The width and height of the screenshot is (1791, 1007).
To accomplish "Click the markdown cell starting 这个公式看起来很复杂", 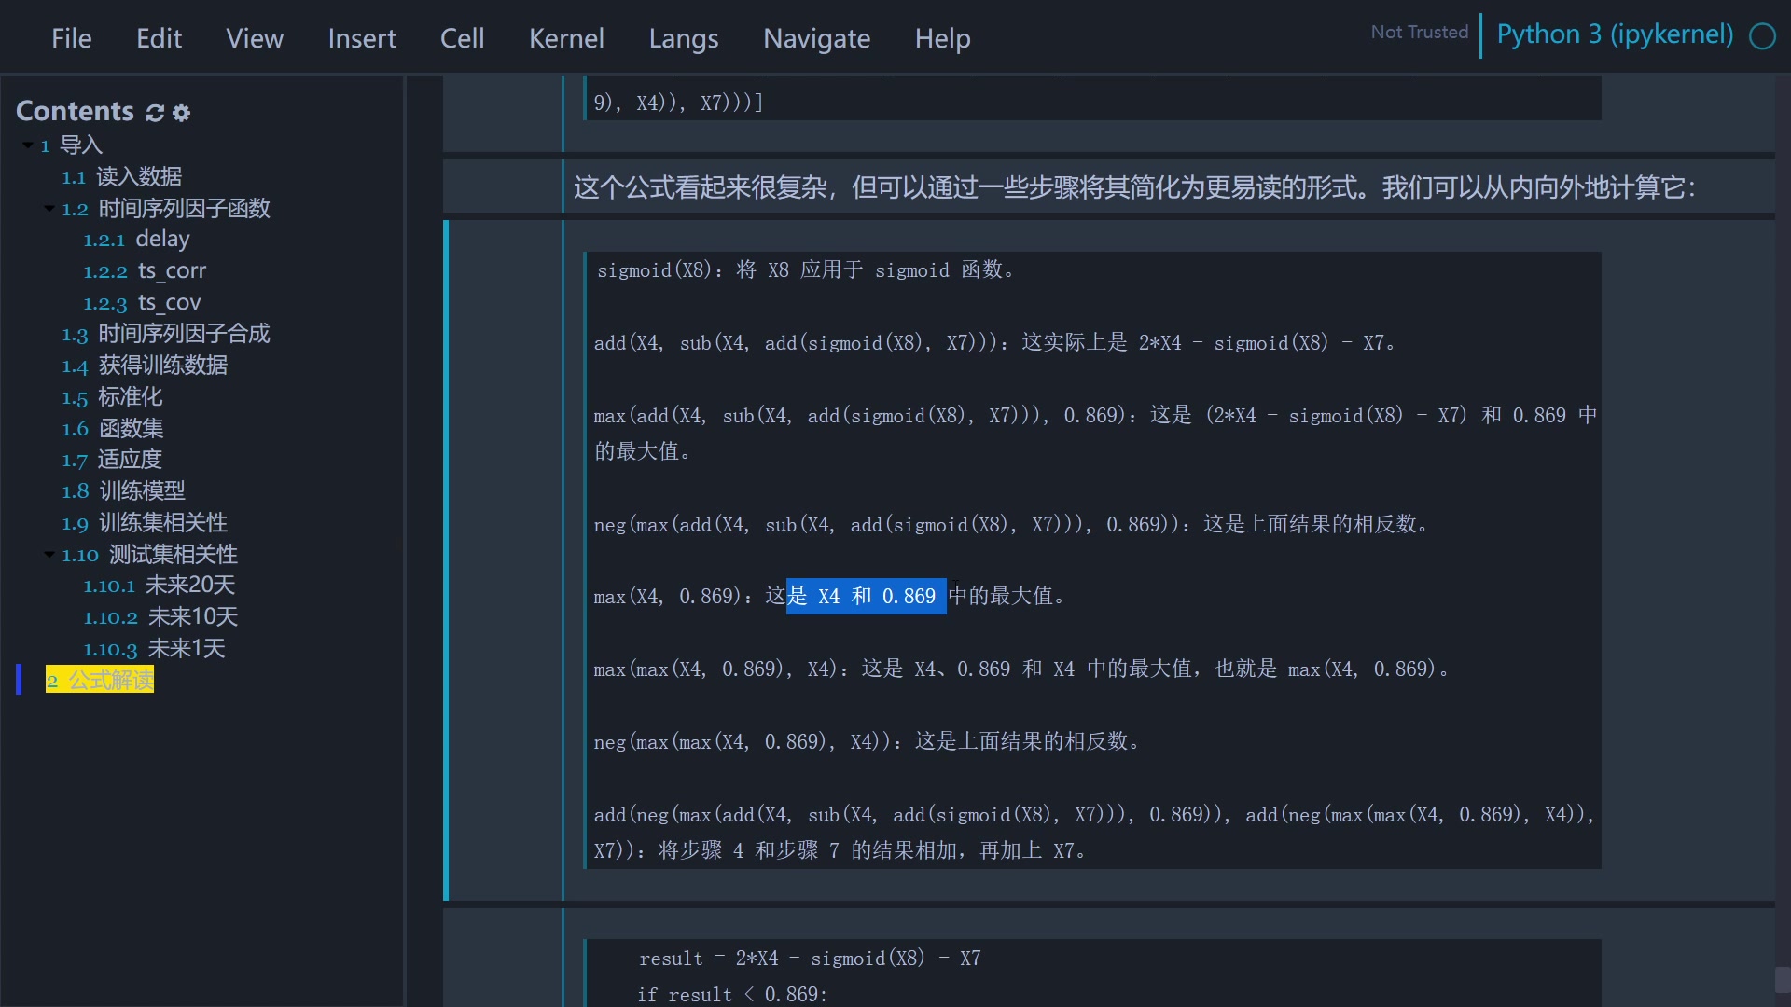I will pos(1134,188).
